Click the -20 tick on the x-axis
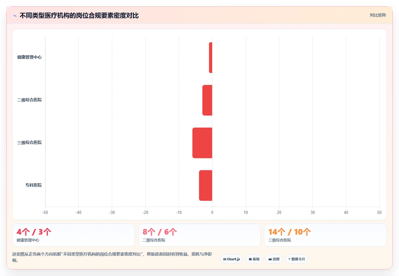The width and height of the screenshot is (399, 276). click(145, 212)
